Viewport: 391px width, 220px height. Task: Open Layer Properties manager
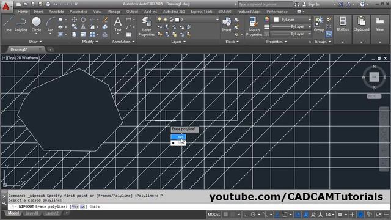[147, 27]
